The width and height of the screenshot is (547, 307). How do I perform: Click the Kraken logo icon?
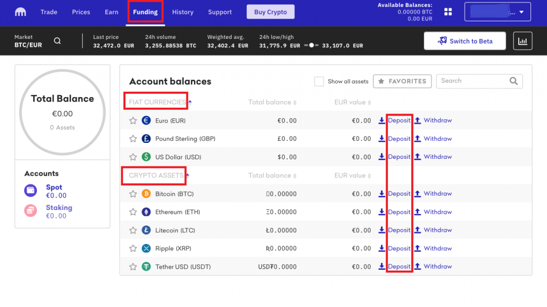coord(21,12)
